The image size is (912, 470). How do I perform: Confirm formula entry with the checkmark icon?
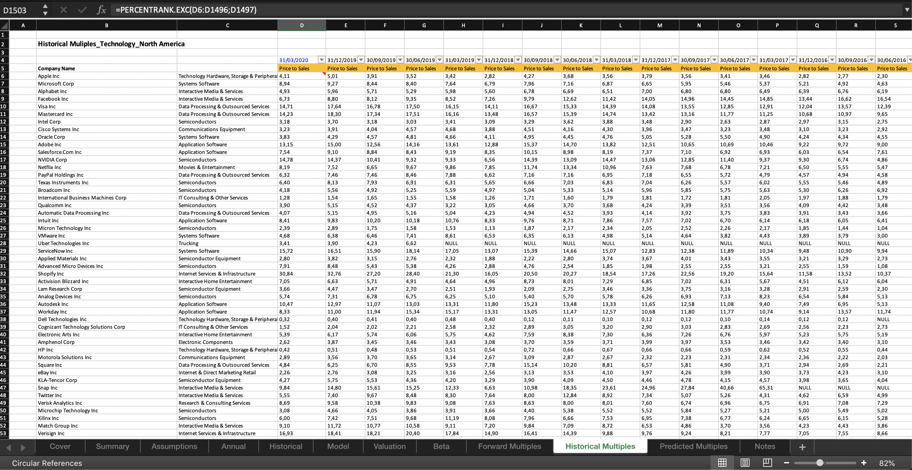[82, 10]
